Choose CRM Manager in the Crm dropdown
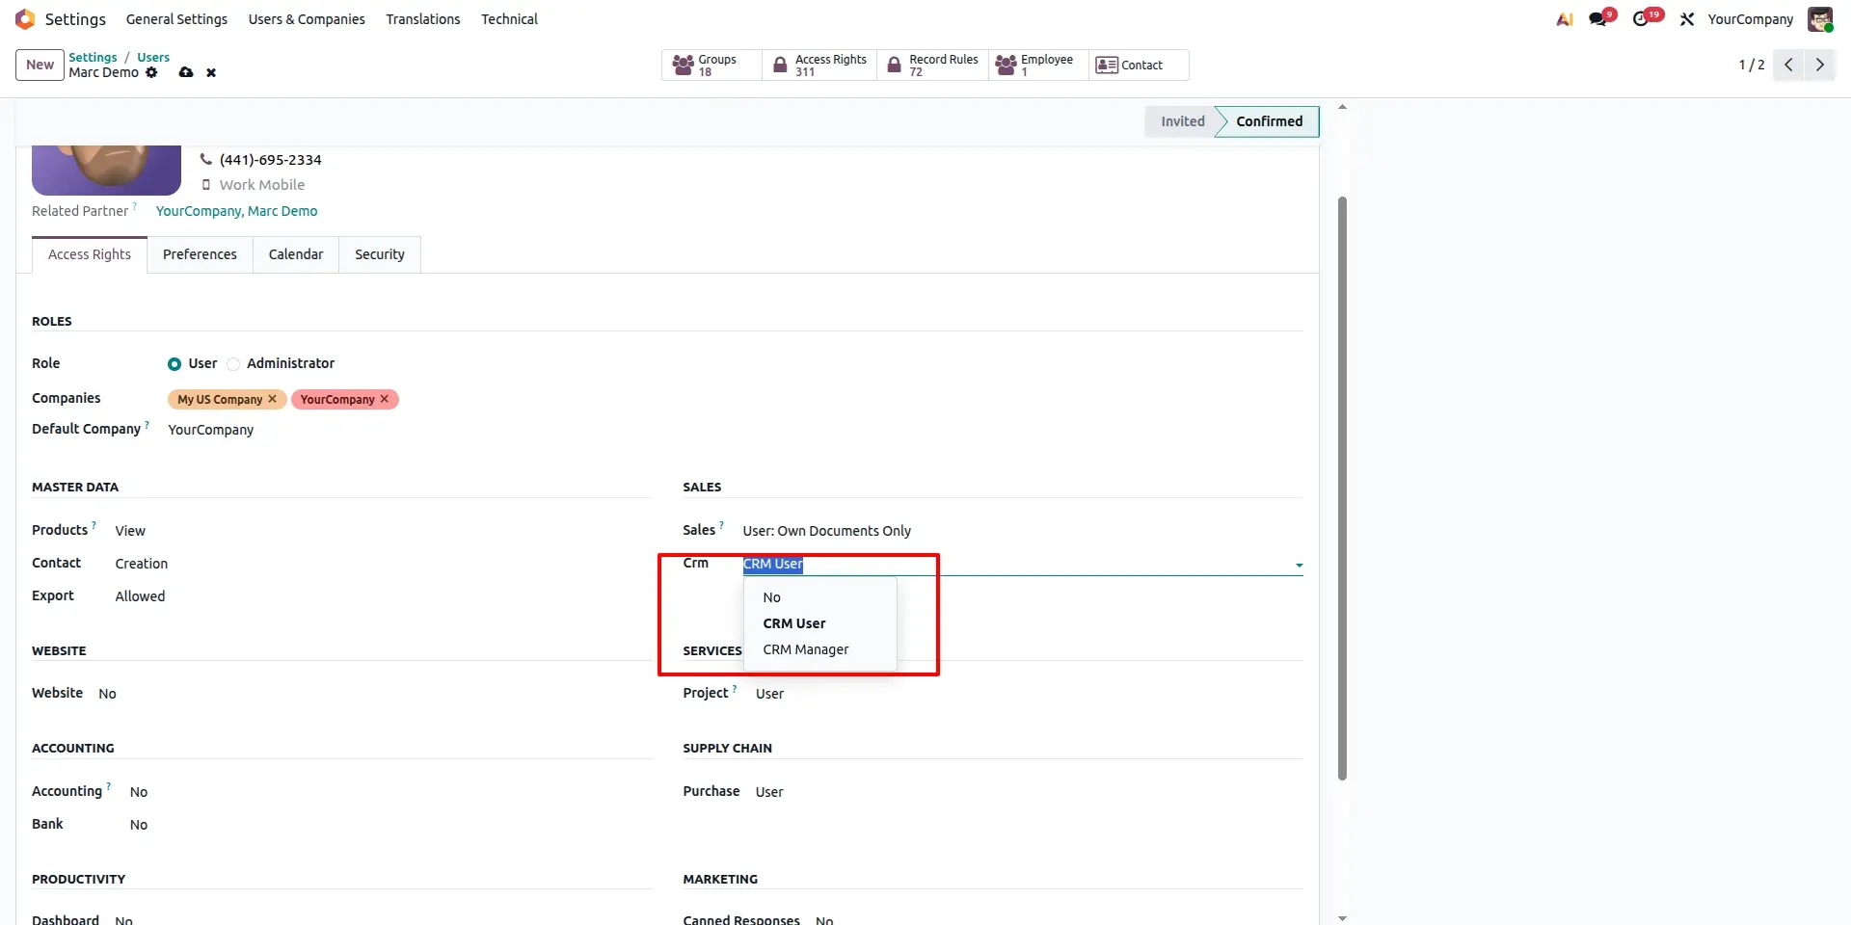The width and height of the screenshot is (1852, 925). tap(819, 649)
